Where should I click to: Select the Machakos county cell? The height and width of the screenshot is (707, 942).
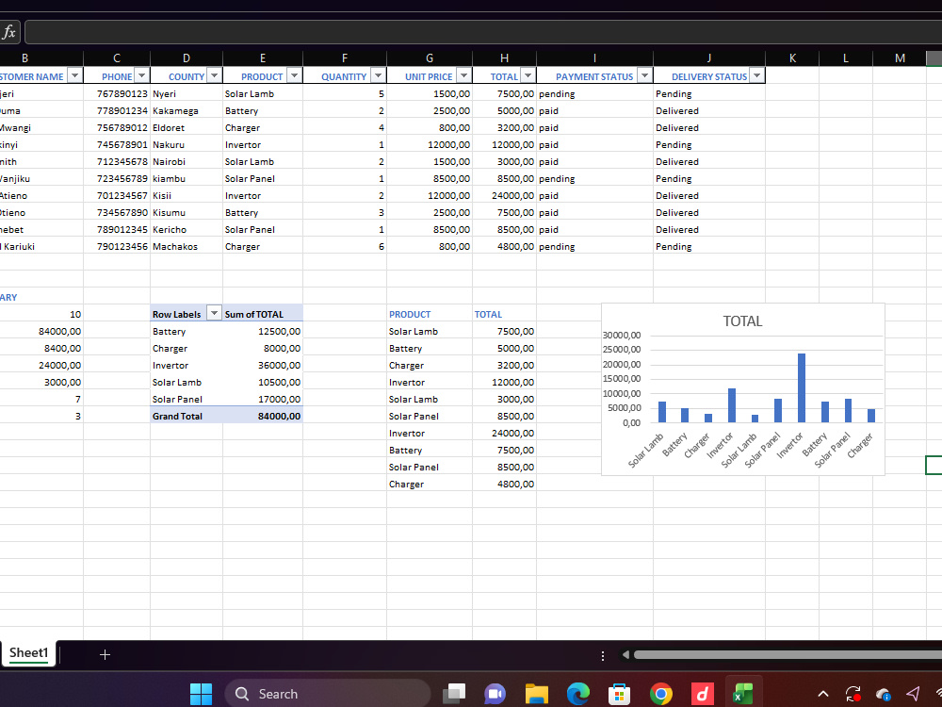(187, 246)
